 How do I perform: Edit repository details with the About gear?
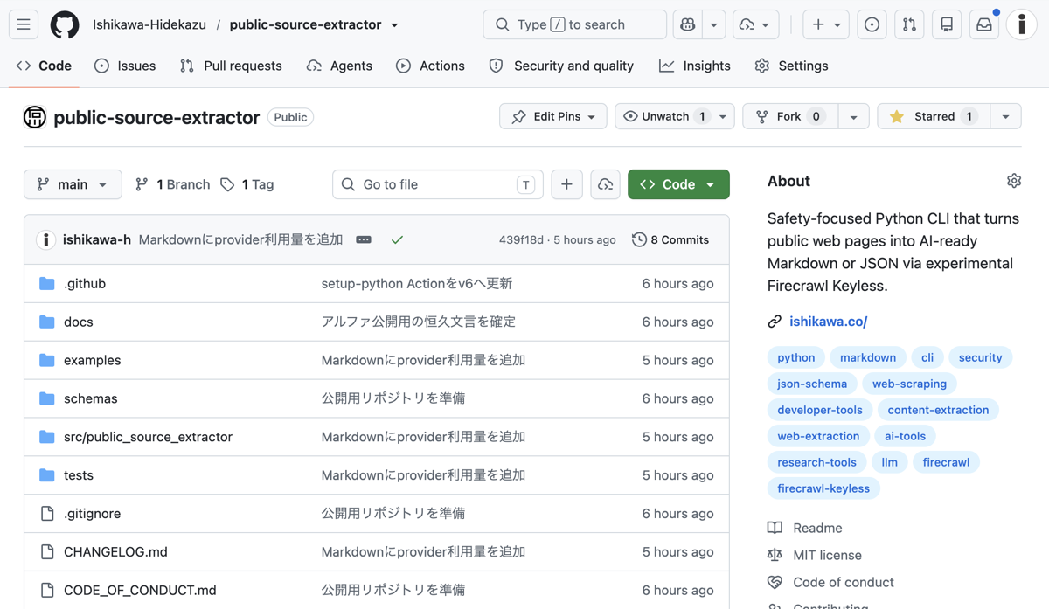point(1014,181)
